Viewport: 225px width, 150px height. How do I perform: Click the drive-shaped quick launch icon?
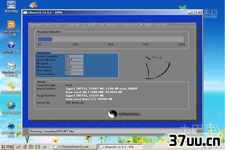pyautogui.click(x=44, y=147)
